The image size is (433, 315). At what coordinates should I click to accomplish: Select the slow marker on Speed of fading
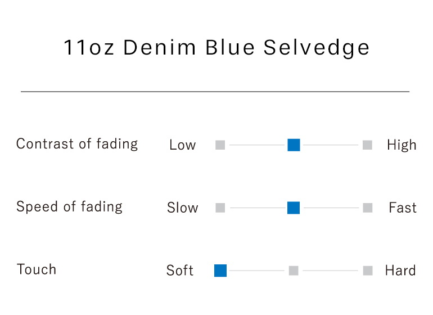(x=220, y=208)
